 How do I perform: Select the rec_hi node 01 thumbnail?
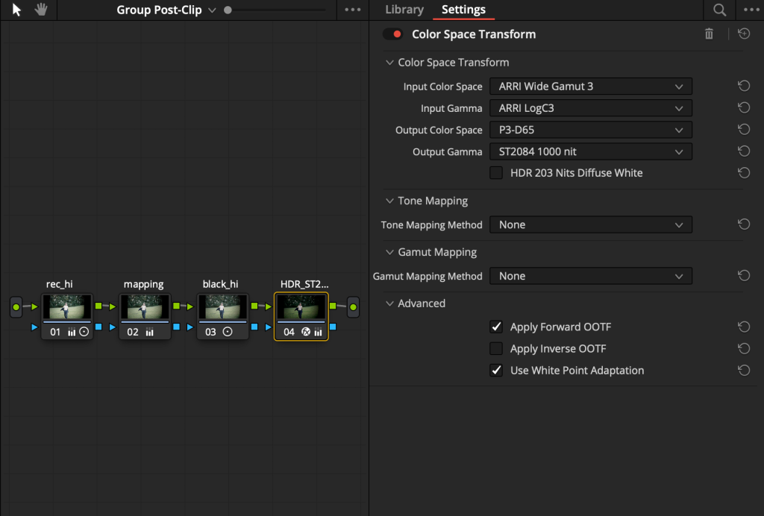click(x=66, y=307)
